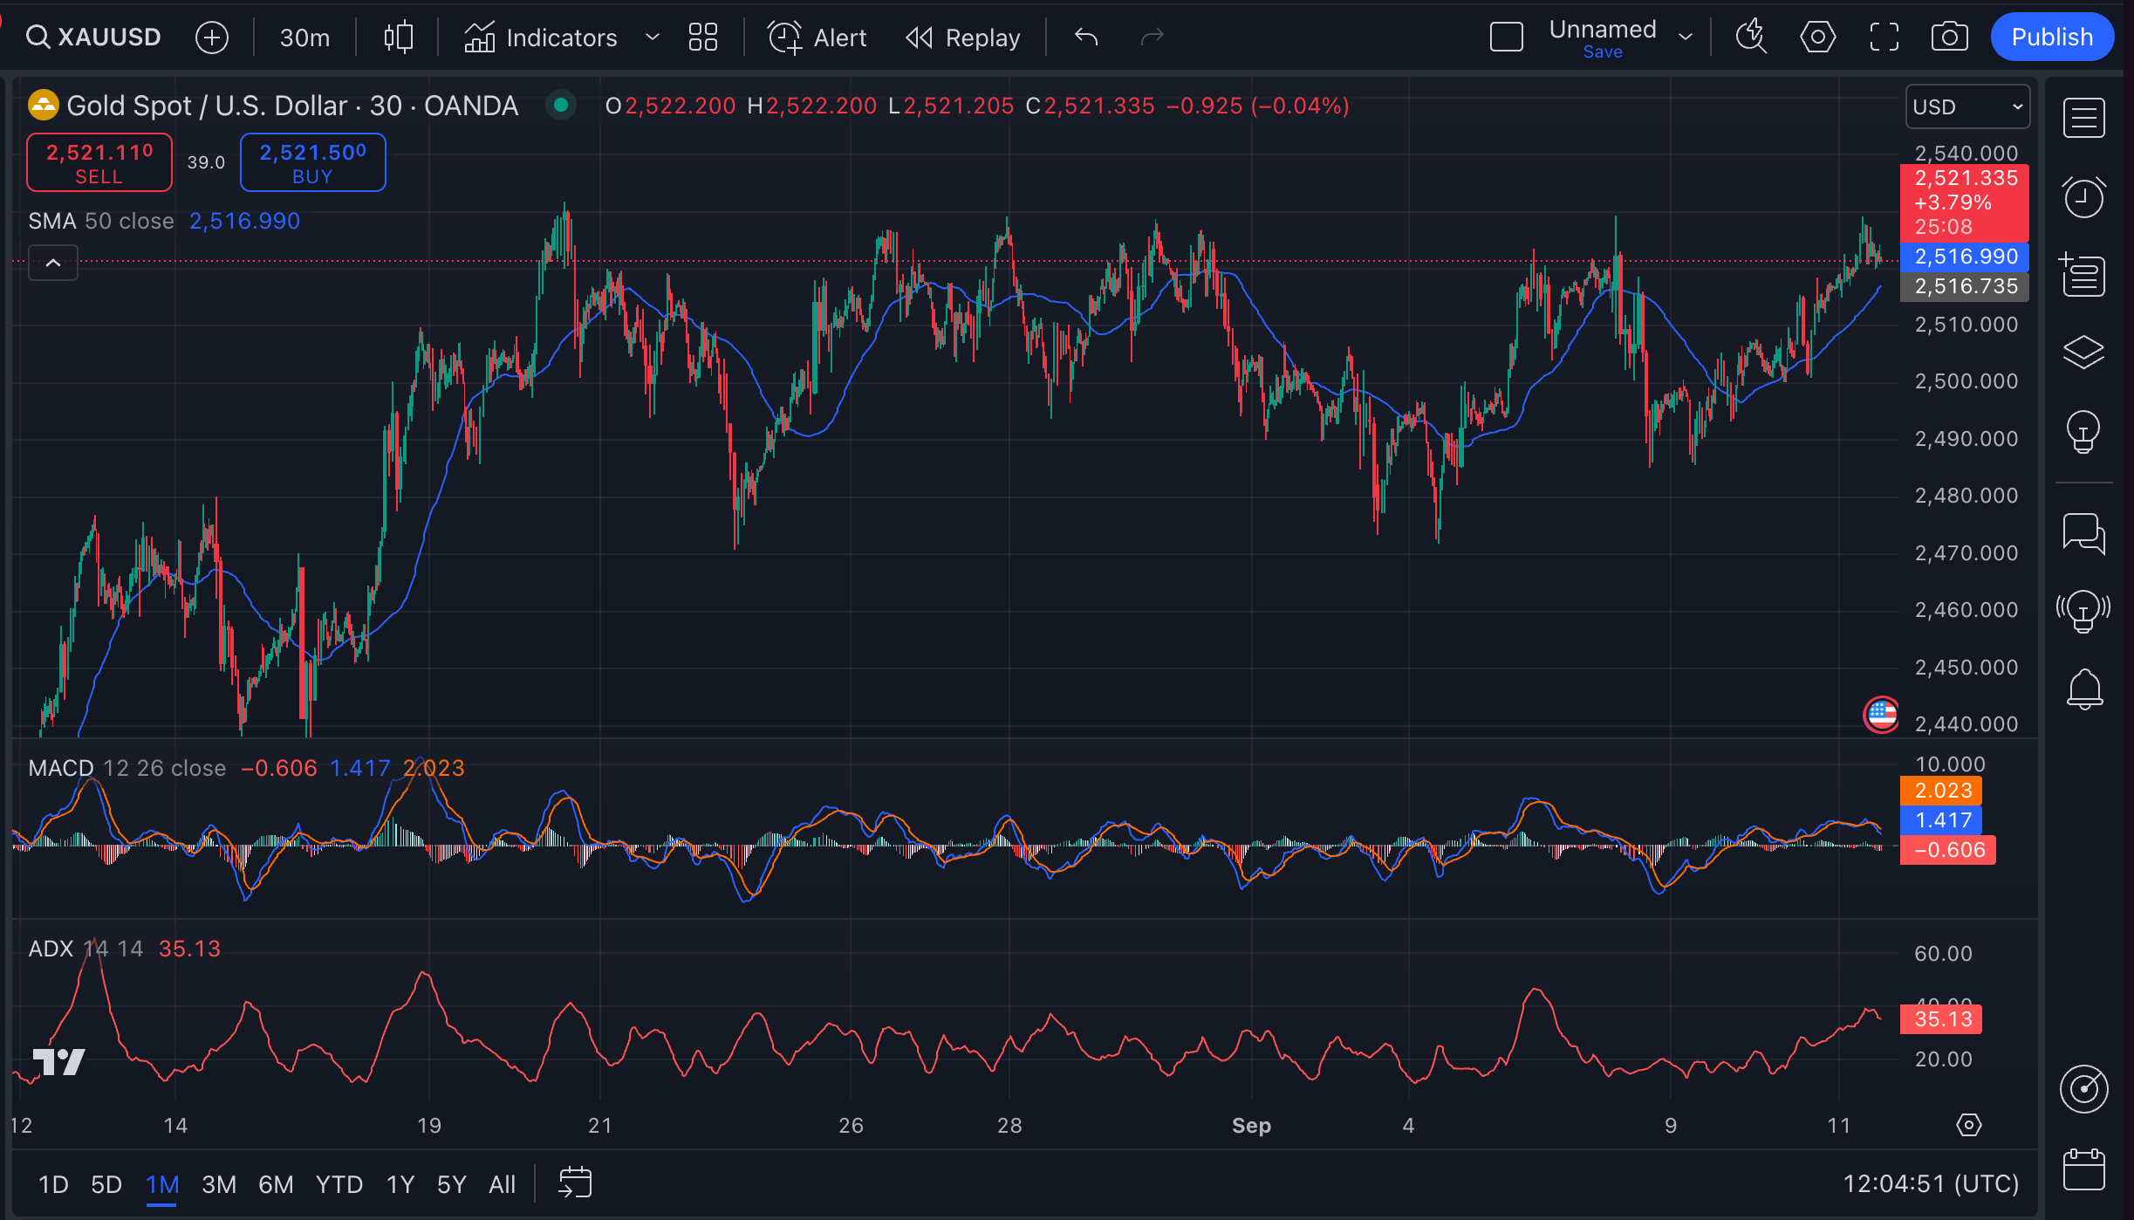Enter fullscreen mode

point(1884,38)
